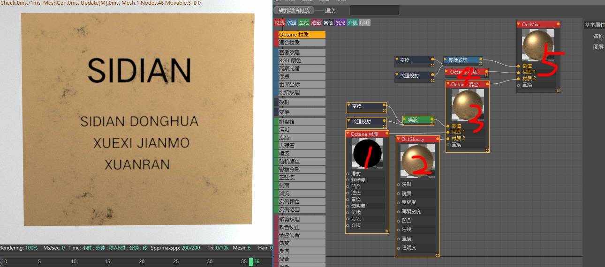Toggle the 介质 node filter
The image size is (605, 267).
[x=352, y=22]
